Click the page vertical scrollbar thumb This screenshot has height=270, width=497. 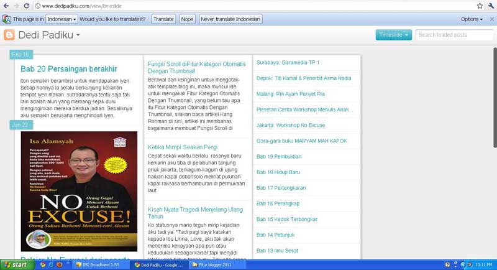coord(495,98)
